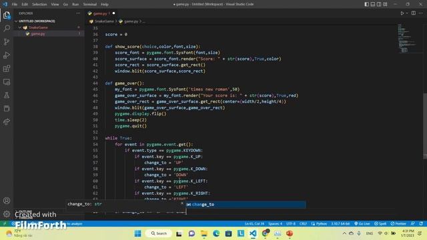Show hidden system tray icons chevron
Viewport: 427px width, 240px height.
pos(344,233)
